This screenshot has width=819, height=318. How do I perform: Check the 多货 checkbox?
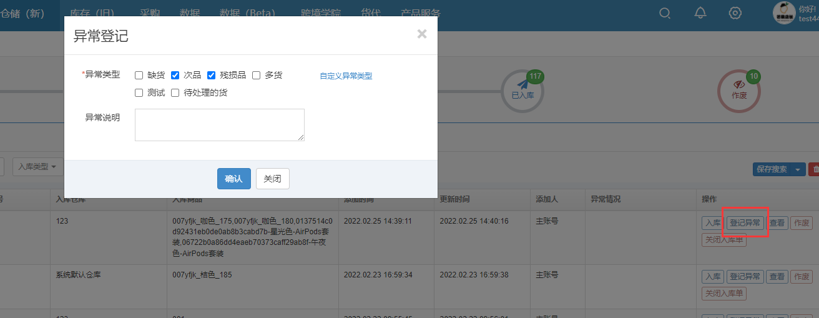pos(257,76)
